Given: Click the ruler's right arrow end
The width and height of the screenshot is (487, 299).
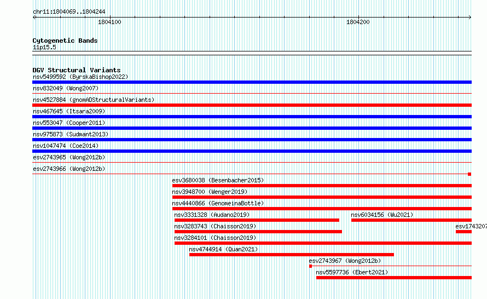Looking at the screenshot, I should 470,17.
